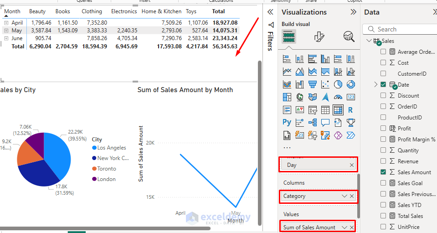Select the Matrix visual icon
Viewport: 437px width, 233px height.
click(x=338, y=110)
